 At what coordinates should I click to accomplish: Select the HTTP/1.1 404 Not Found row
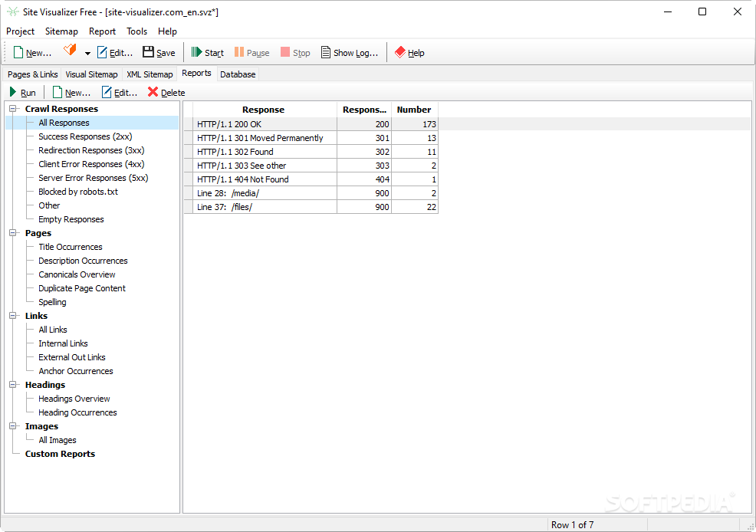(311, 179)
